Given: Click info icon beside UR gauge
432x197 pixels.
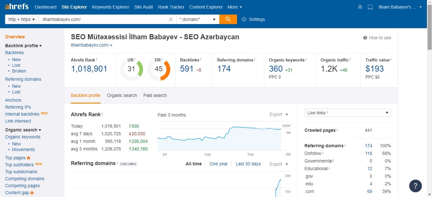Looking at the screenshot, I should 135,59.
